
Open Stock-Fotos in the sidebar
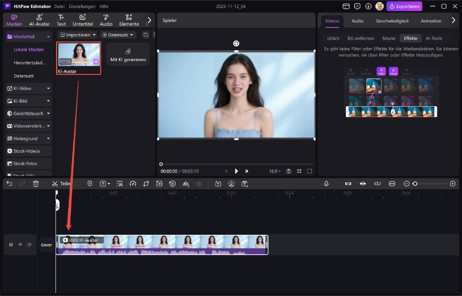coord(28,163)
